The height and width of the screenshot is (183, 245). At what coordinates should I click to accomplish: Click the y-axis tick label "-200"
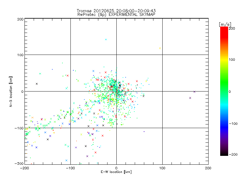tap(19, 163)
